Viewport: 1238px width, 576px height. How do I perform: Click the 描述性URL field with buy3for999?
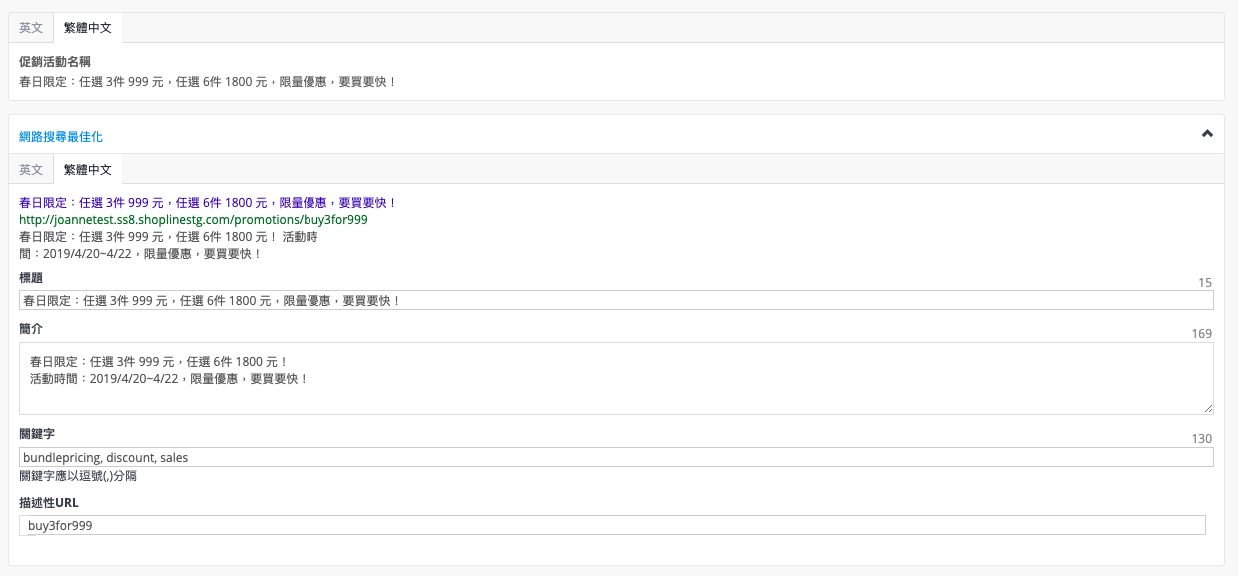point(612,525)
